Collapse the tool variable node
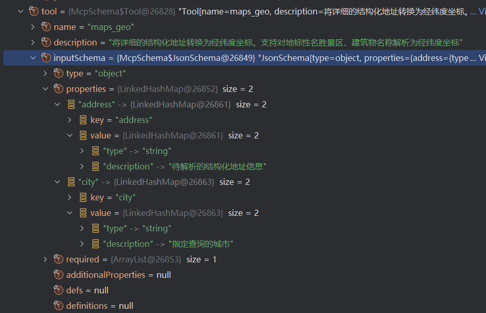The width and height of the screenshot is (486, 313). click(21, 11)
